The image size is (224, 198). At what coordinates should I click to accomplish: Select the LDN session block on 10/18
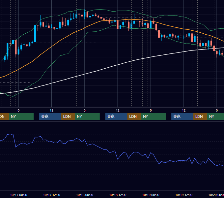tap(134, 116)
